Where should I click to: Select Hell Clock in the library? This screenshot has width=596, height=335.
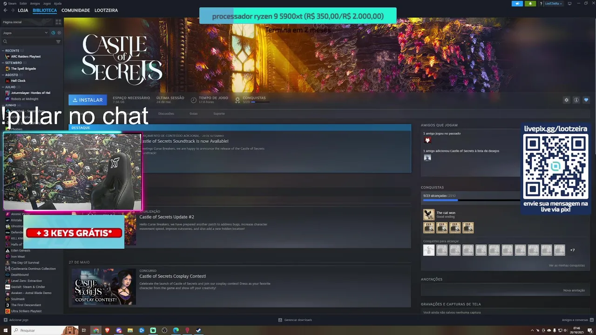tap(18, 80)
